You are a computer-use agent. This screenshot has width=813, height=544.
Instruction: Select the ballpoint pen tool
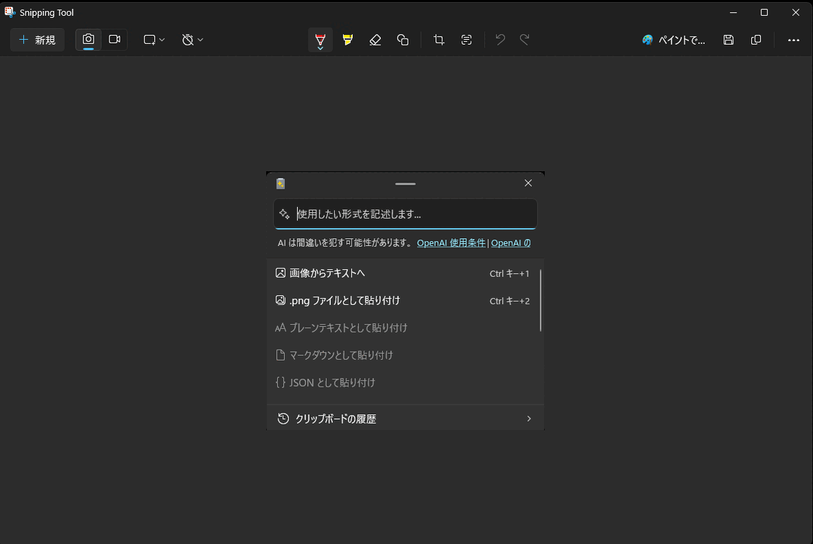(x=320, y=39)
